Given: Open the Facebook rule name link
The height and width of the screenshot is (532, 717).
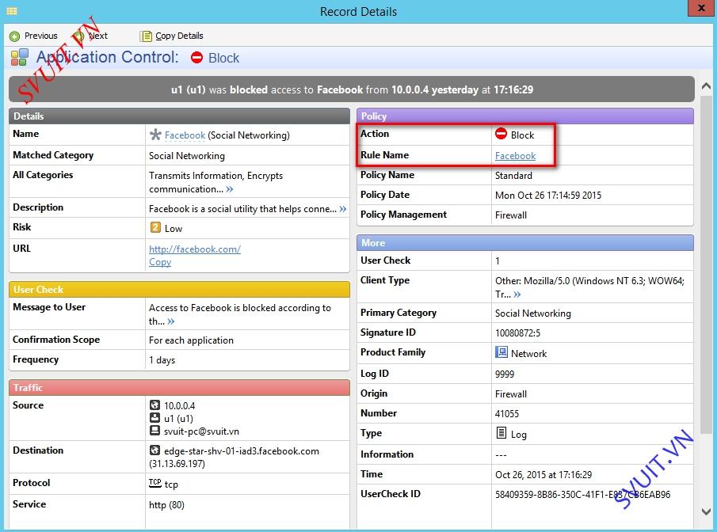Looking at the screenshot, I should (x=515, y=156).
